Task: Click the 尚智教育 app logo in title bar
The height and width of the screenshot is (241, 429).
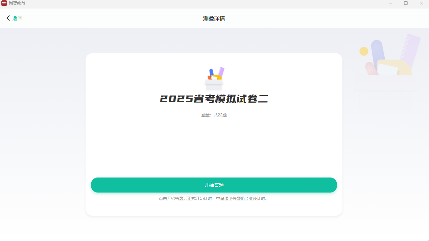Action: pos(4,3)
